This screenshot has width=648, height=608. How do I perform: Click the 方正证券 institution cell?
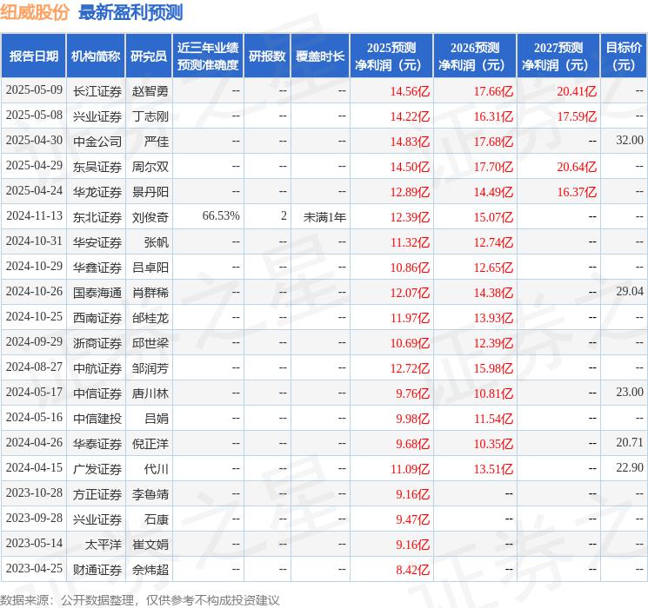pyautogui.click(x=97, y=493)
